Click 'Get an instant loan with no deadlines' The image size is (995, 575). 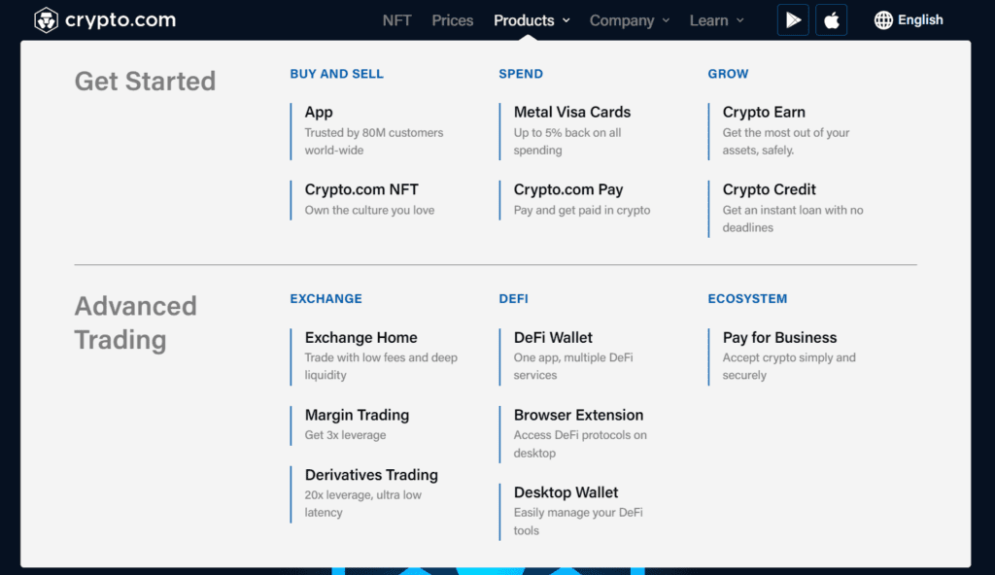pos(793,219)
